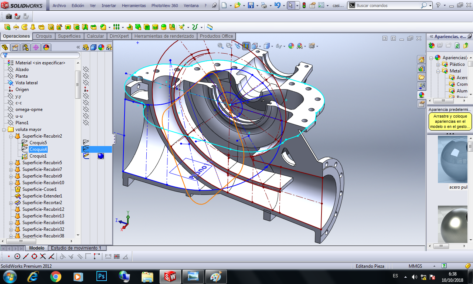Click the linear pattern tool icon
This screenshot has width=473, height=284.
point(116,27)
